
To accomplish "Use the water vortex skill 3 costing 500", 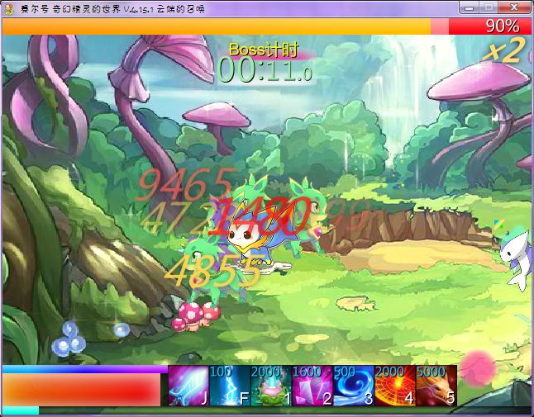I will click(x=354, y=386).
